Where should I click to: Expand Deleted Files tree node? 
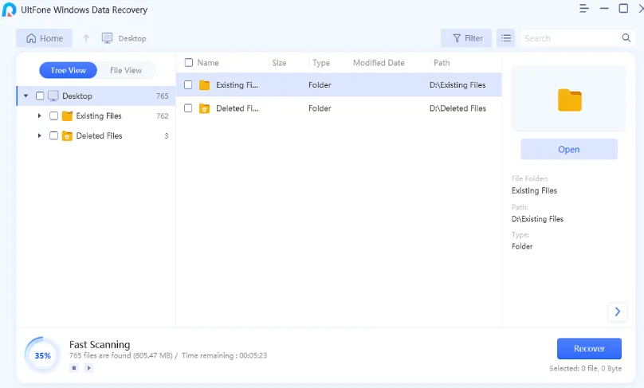click(39, 135)
